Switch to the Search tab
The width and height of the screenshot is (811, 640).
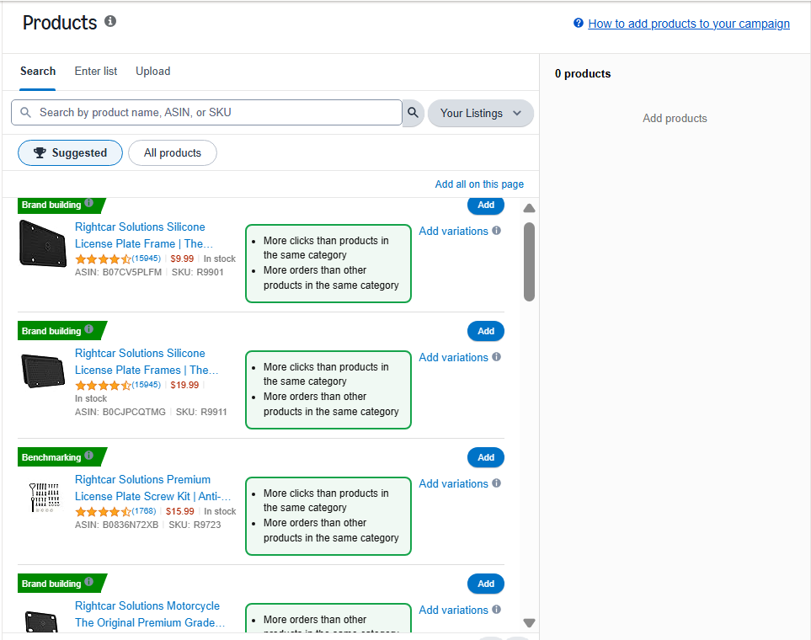point(38,72)
